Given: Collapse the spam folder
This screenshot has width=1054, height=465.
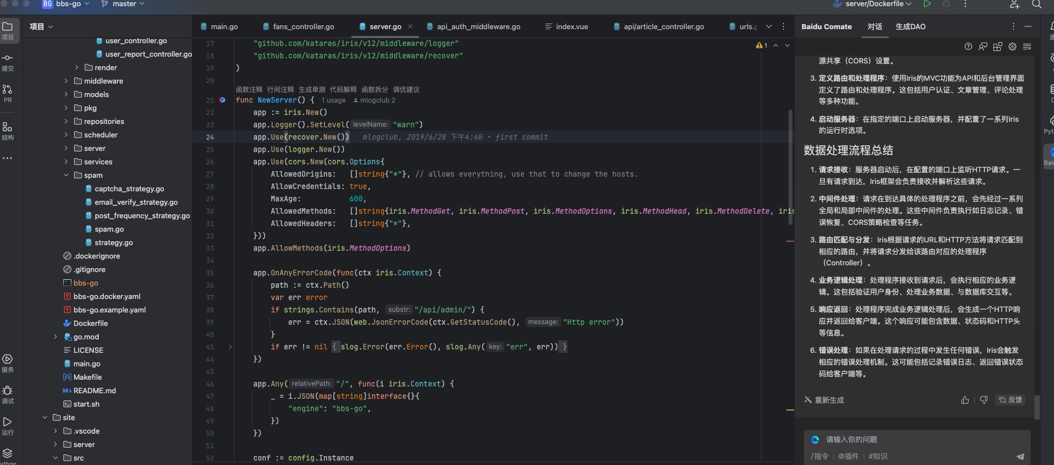Looking at the screenshot, I should coord(66,175).
